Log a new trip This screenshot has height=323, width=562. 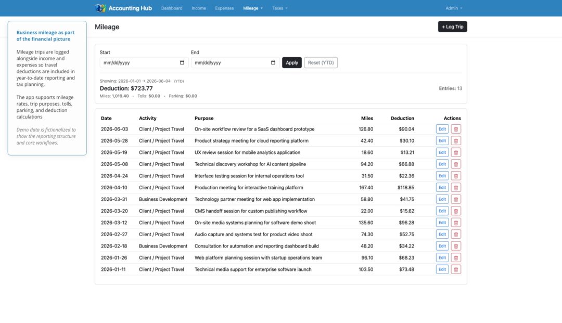(452, 27)
